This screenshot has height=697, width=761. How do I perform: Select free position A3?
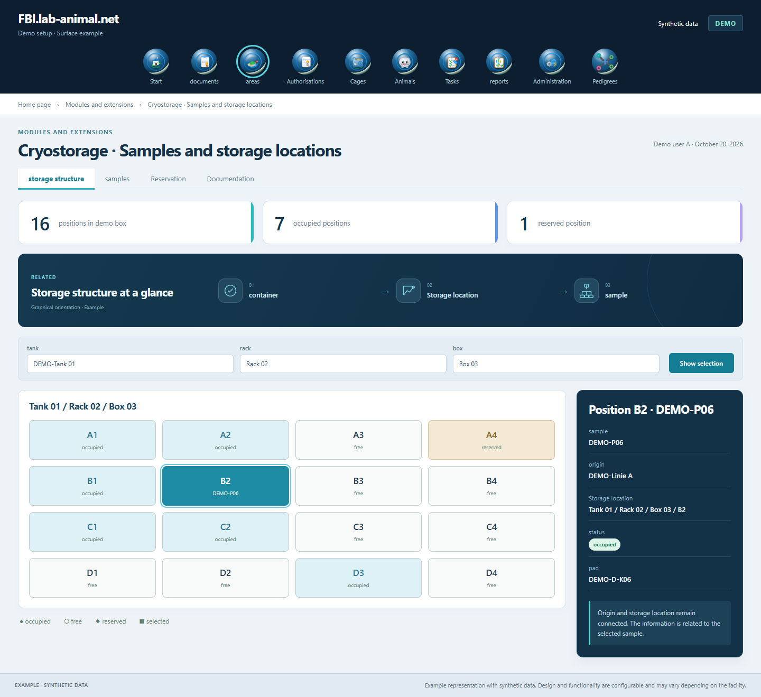tap(358, 440)
